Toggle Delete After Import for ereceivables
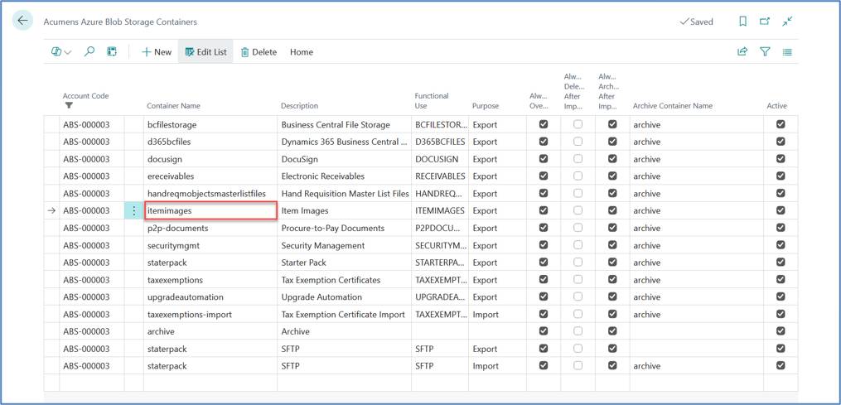Screen dimensions: 841x405 578,176
